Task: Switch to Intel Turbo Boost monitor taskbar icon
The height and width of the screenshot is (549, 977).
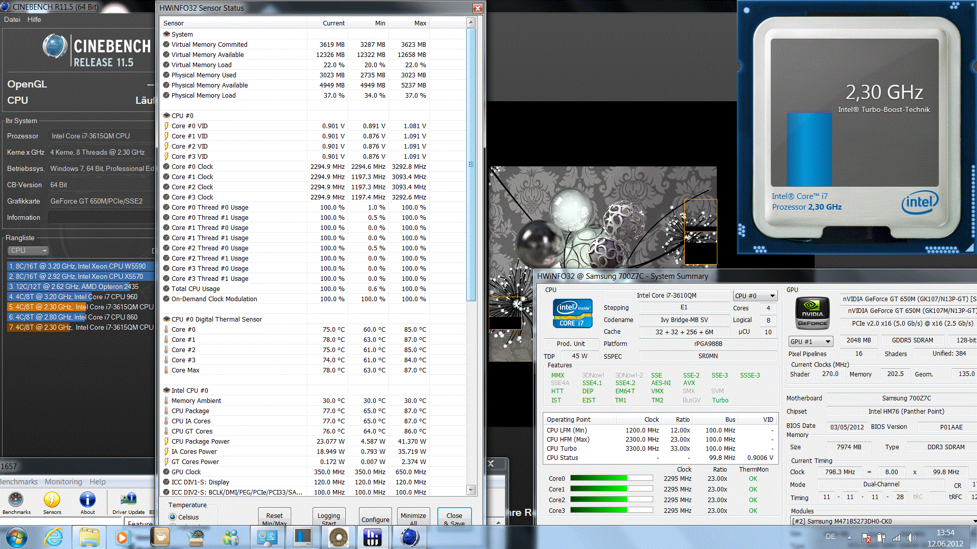Action: pyautogui.click(x=303, y=537)
